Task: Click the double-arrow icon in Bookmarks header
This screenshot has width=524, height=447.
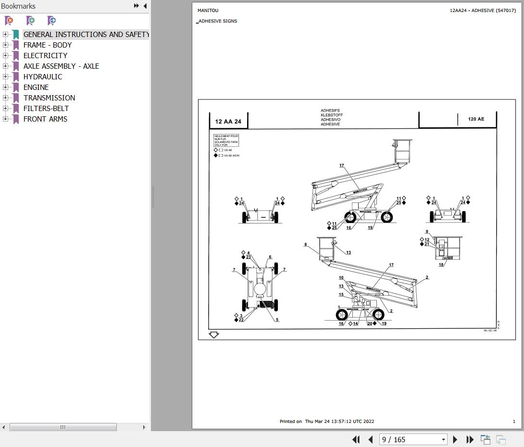Action: 137,6
